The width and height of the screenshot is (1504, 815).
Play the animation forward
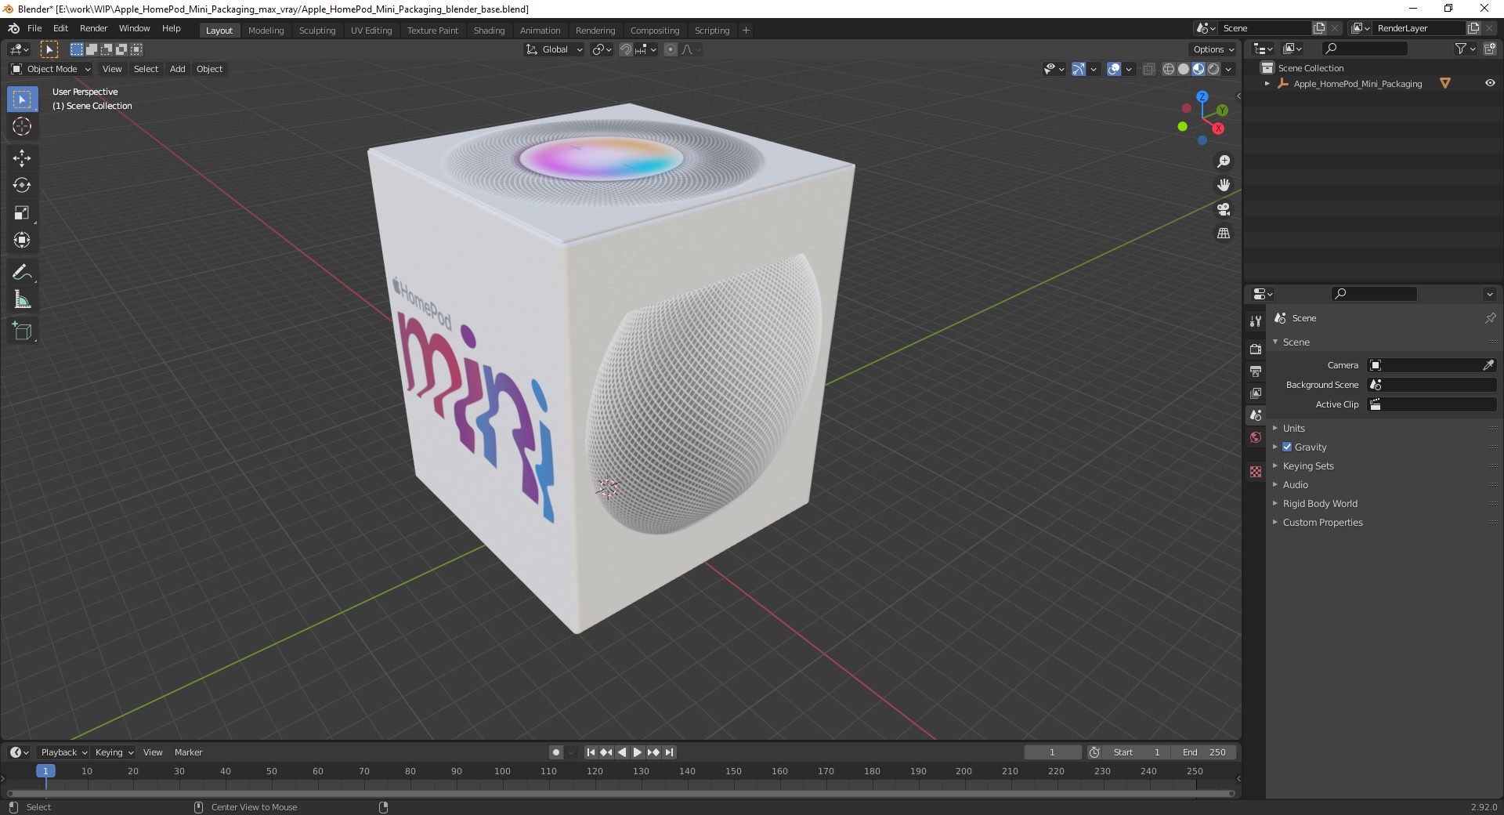[638, 752]
